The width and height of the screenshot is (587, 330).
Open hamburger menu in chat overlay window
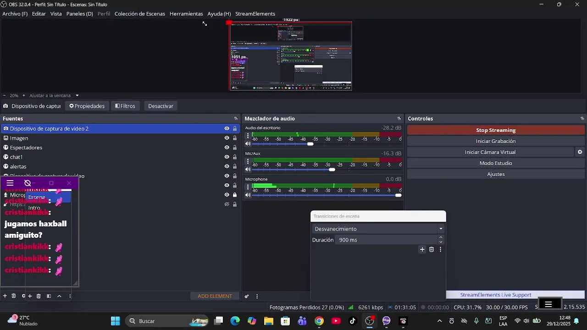[x=10, y=183]
